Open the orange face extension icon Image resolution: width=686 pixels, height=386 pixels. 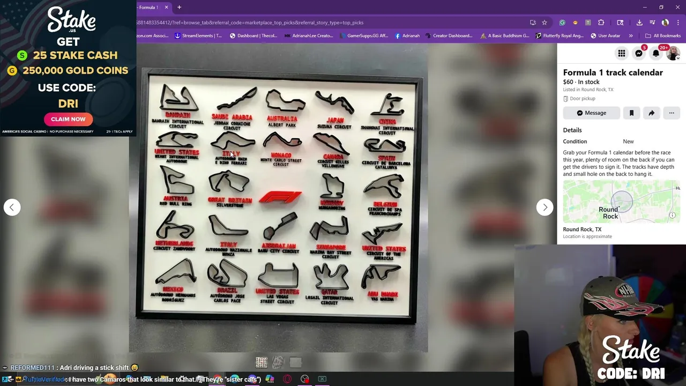pyautogui.click(x=575, y=23)
